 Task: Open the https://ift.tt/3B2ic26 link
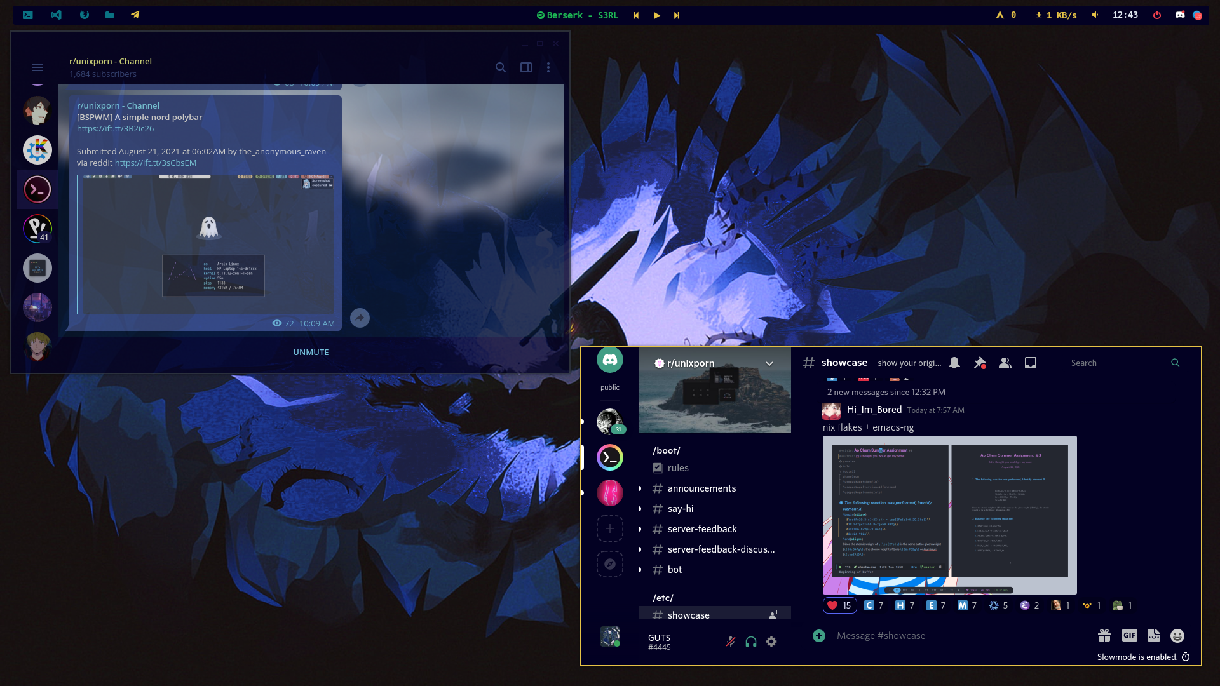[x=115, y=128]
